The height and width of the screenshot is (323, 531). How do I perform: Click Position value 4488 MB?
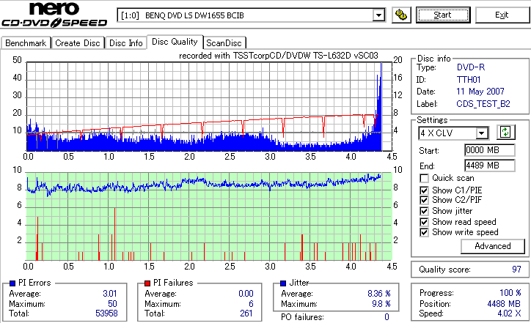[504, 304]
